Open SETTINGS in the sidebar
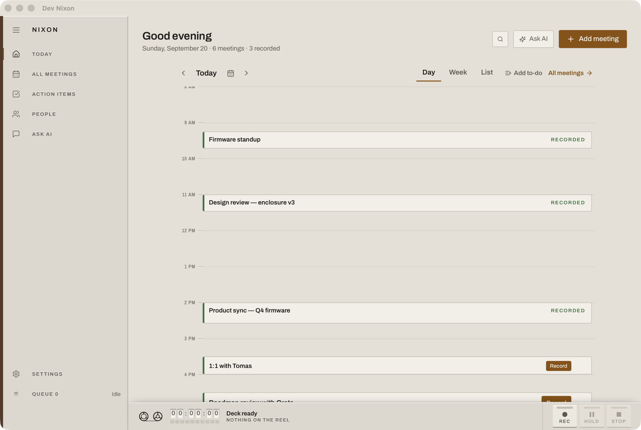 click(x=47, y=374)
